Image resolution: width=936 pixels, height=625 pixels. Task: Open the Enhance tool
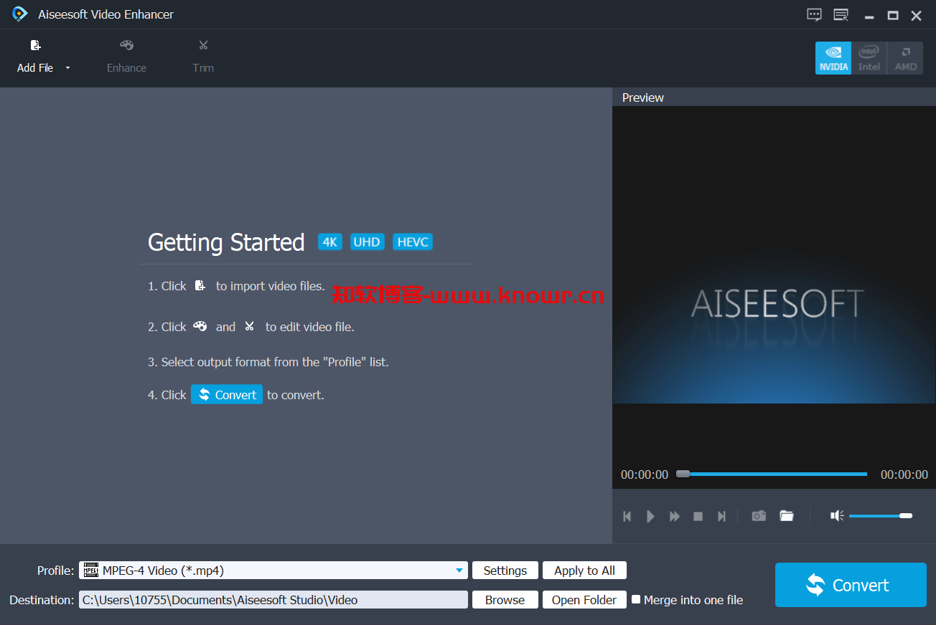tap(126, 57)
